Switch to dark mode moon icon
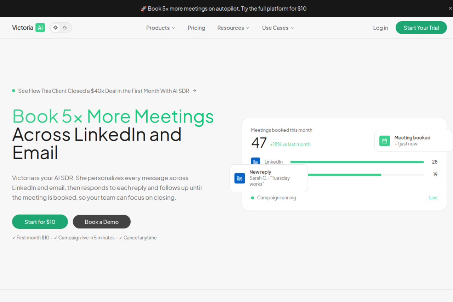 coord(65,28)
